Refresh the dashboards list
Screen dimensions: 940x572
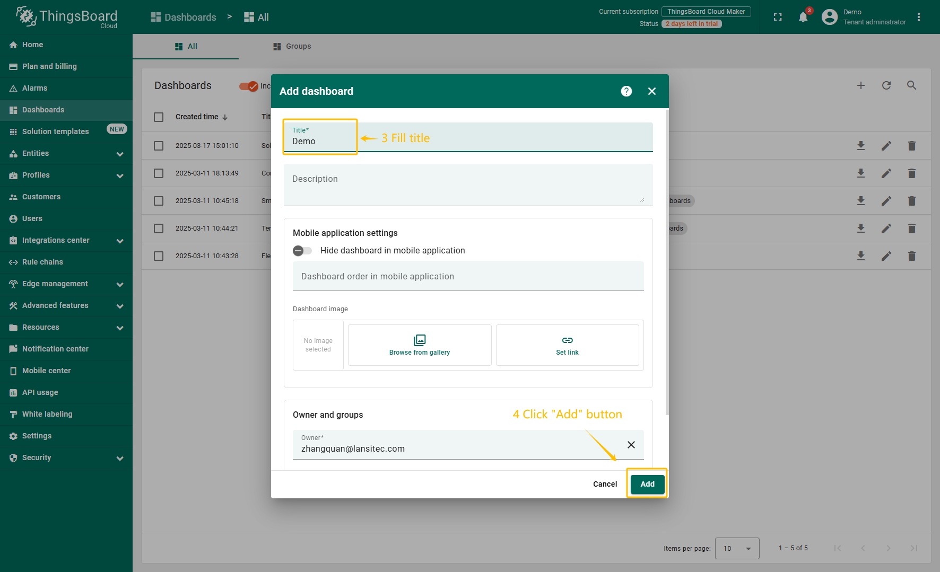(x=886, y=85)
